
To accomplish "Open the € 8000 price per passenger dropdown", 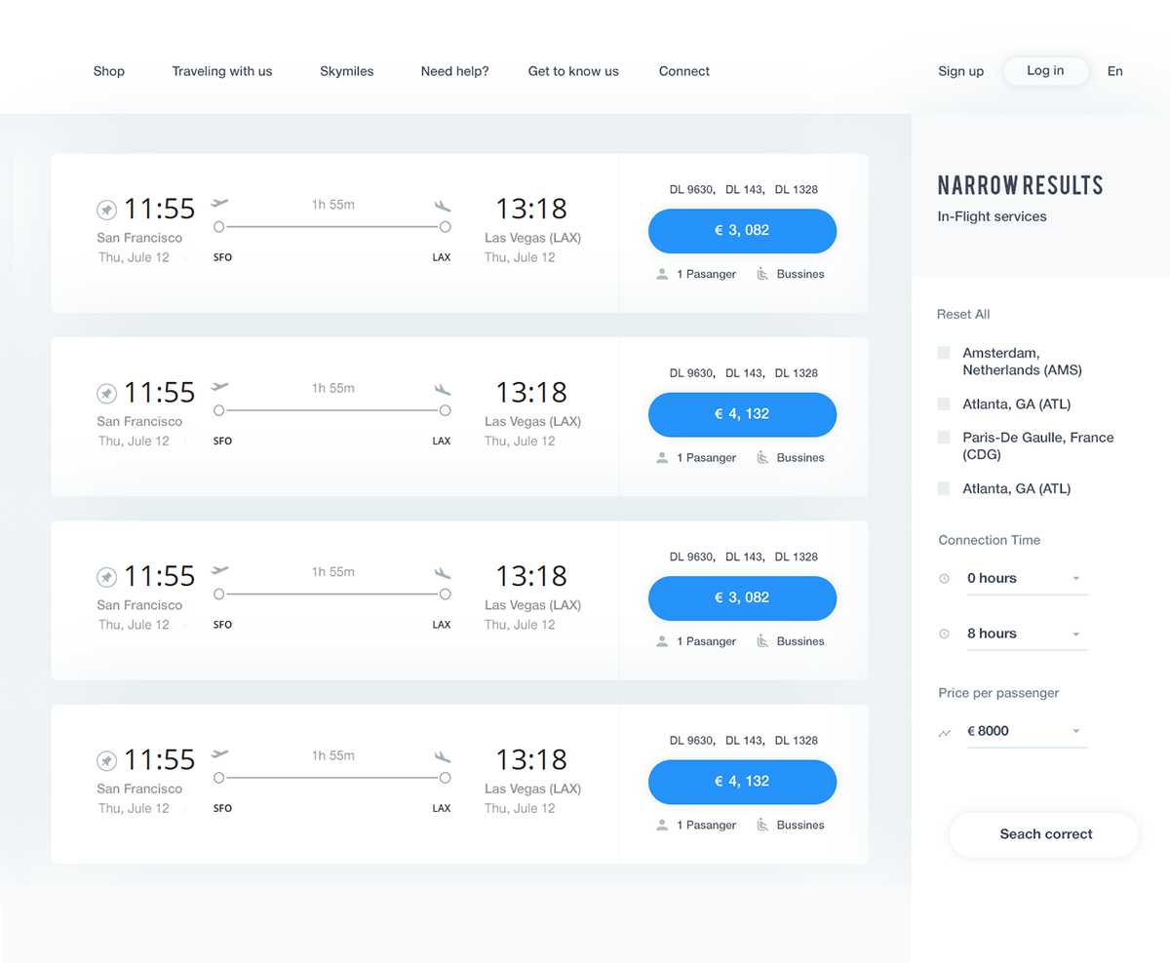I will tap(1026, 731).
